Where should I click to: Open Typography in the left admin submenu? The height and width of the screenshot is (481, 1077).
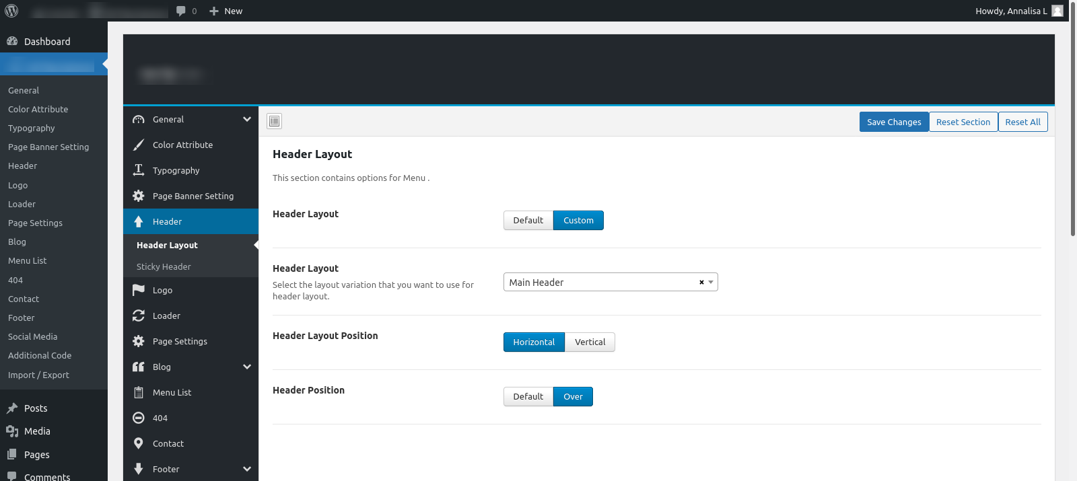(32, 128)
